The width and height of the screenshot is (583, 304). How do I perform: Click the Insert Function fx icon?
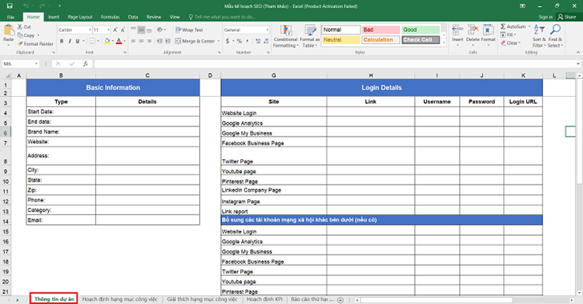pyautogui.click(x=85, y=64)
